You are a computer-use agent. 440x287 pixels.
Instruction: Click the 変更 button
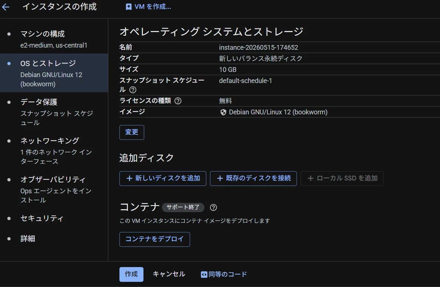pos(132,132)
